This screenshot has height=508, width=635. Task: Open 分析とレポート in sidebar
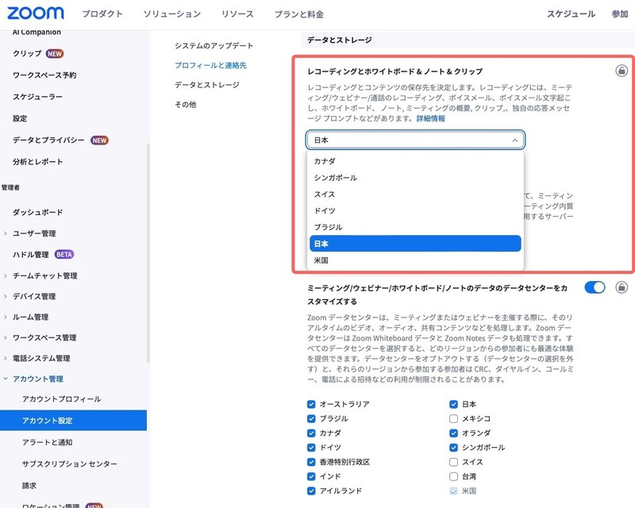tap(37, 162)
